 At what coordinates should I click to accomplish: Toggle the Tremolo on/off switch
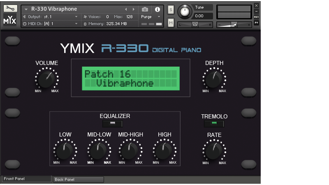point(214,124)
